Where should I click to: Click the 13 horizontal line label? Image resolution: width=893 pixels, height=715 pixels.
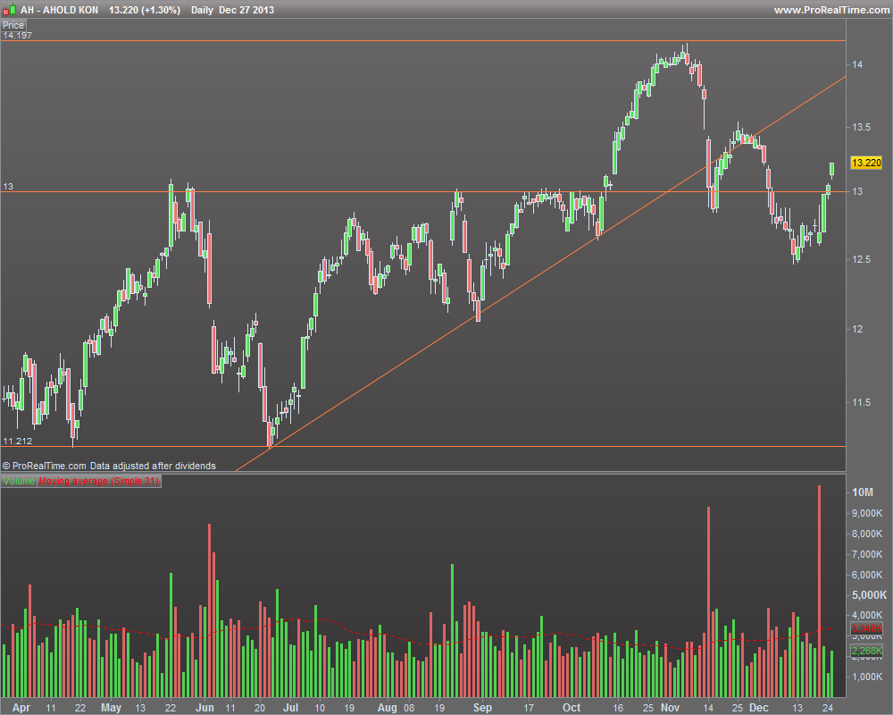coord(8,187)
